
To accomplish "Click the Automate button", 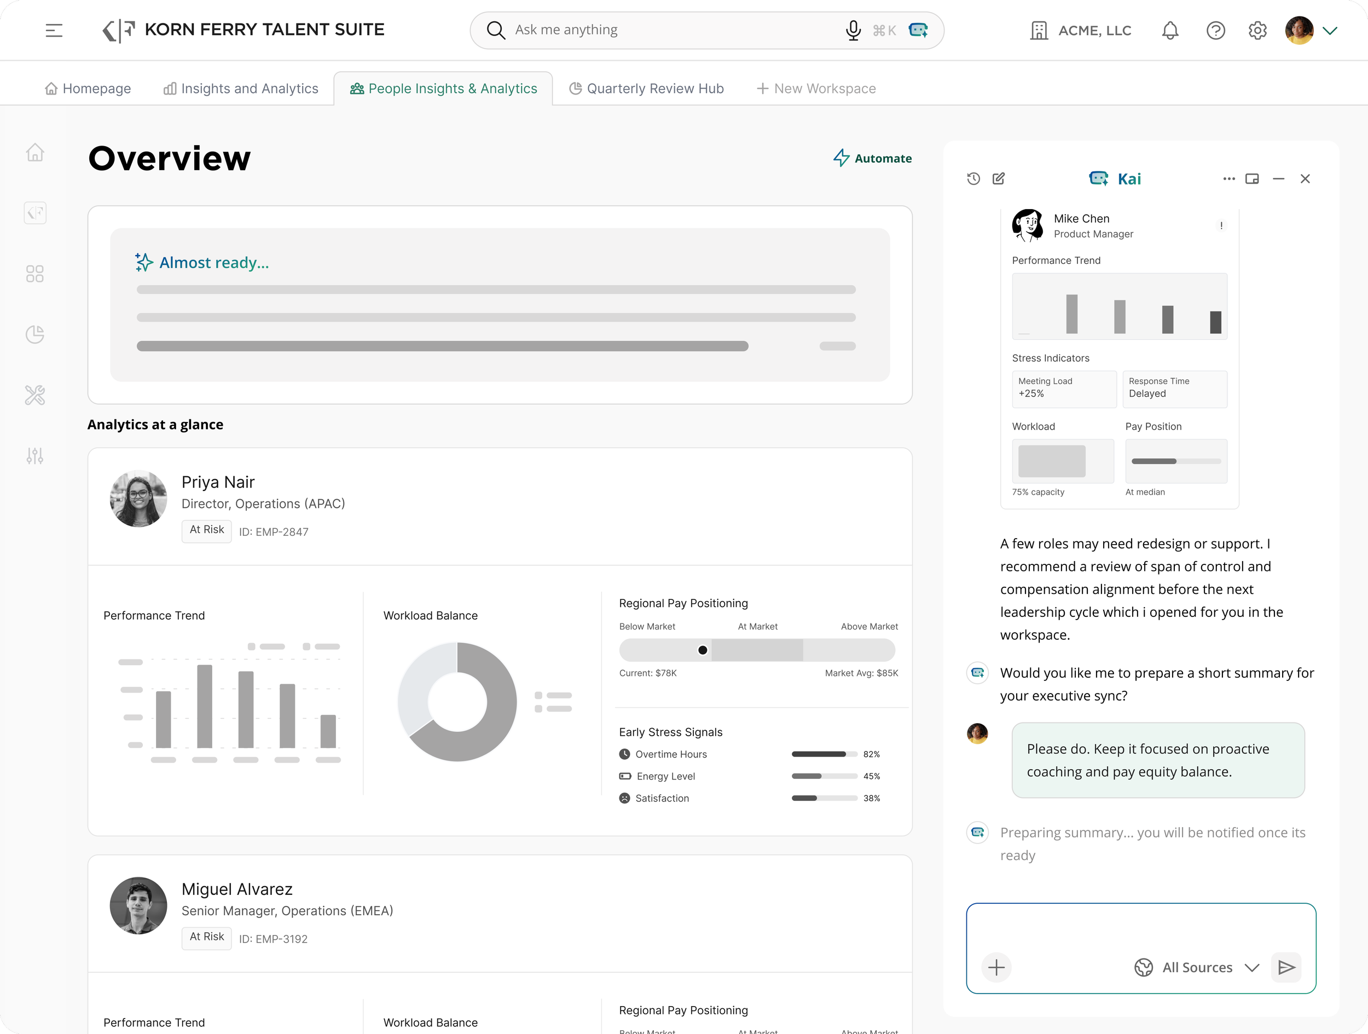I will (872, 158).
